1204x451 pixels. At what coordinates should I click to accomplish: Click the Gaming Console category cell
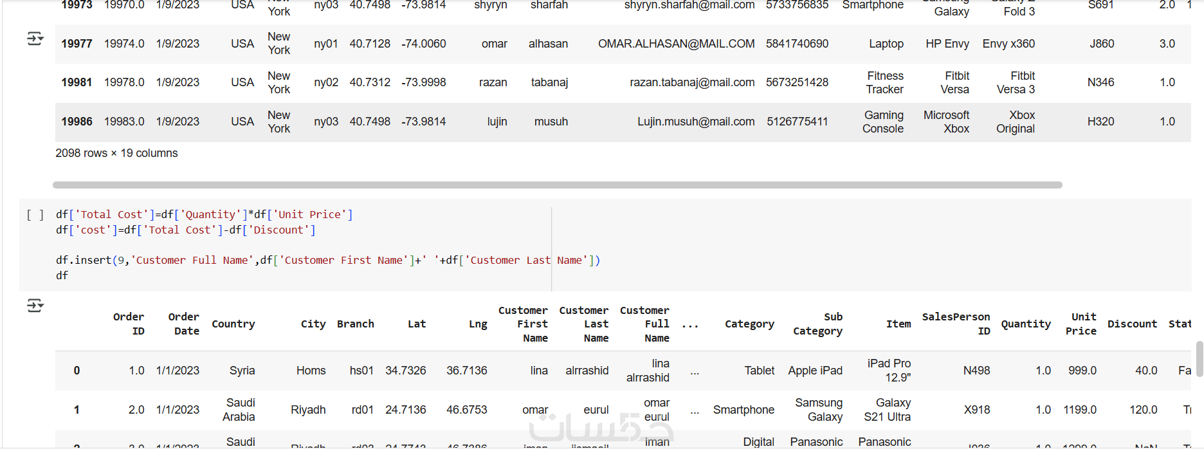882,122
